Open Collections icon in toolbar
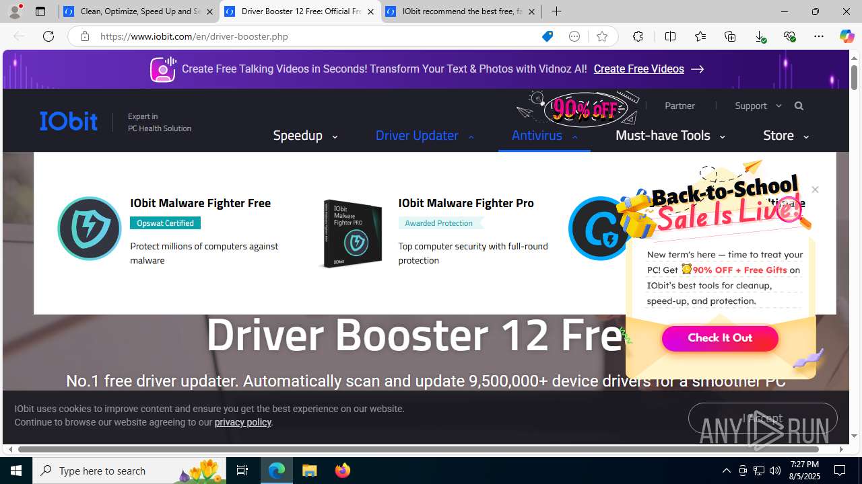862x484 pixels. (730, 36)
